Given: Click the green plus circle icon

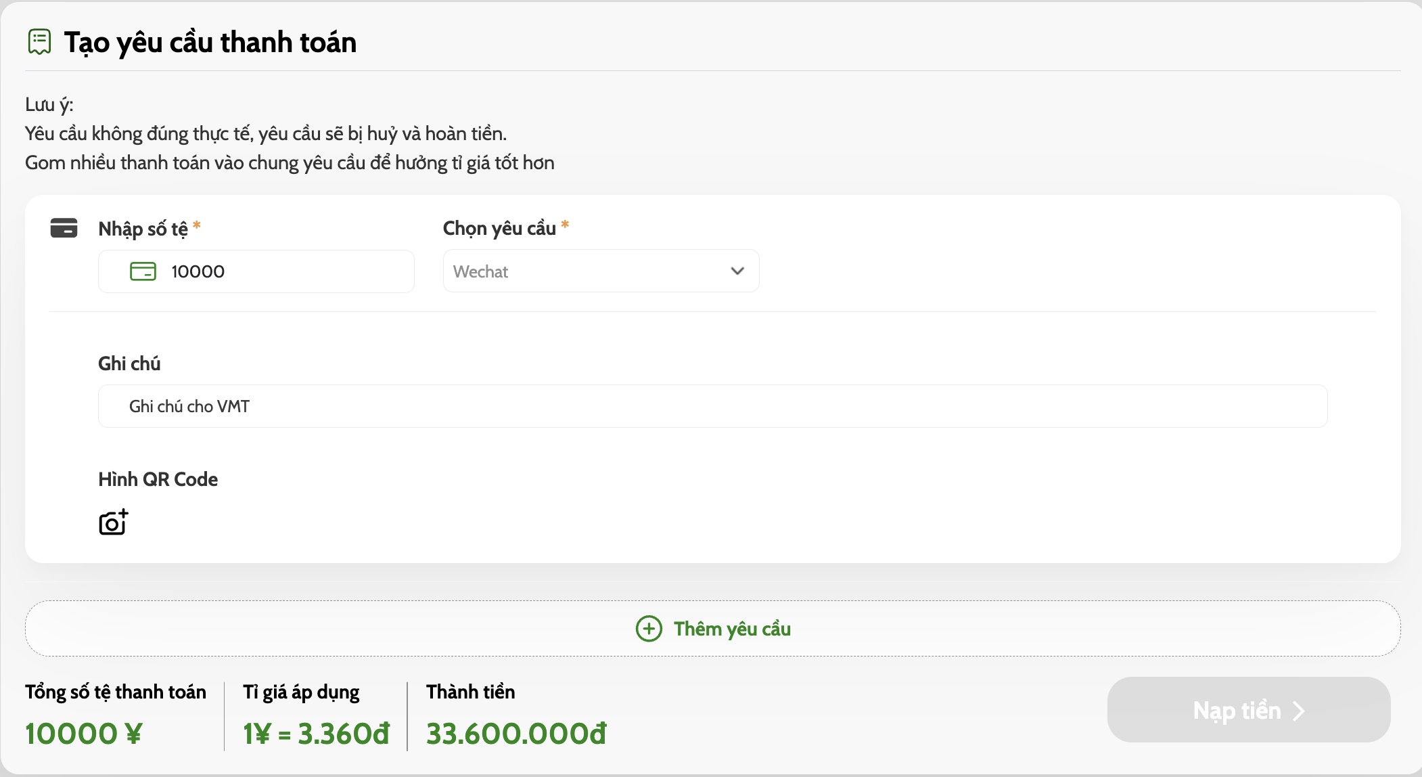Looking at the screenshot, I should point(649,629).
